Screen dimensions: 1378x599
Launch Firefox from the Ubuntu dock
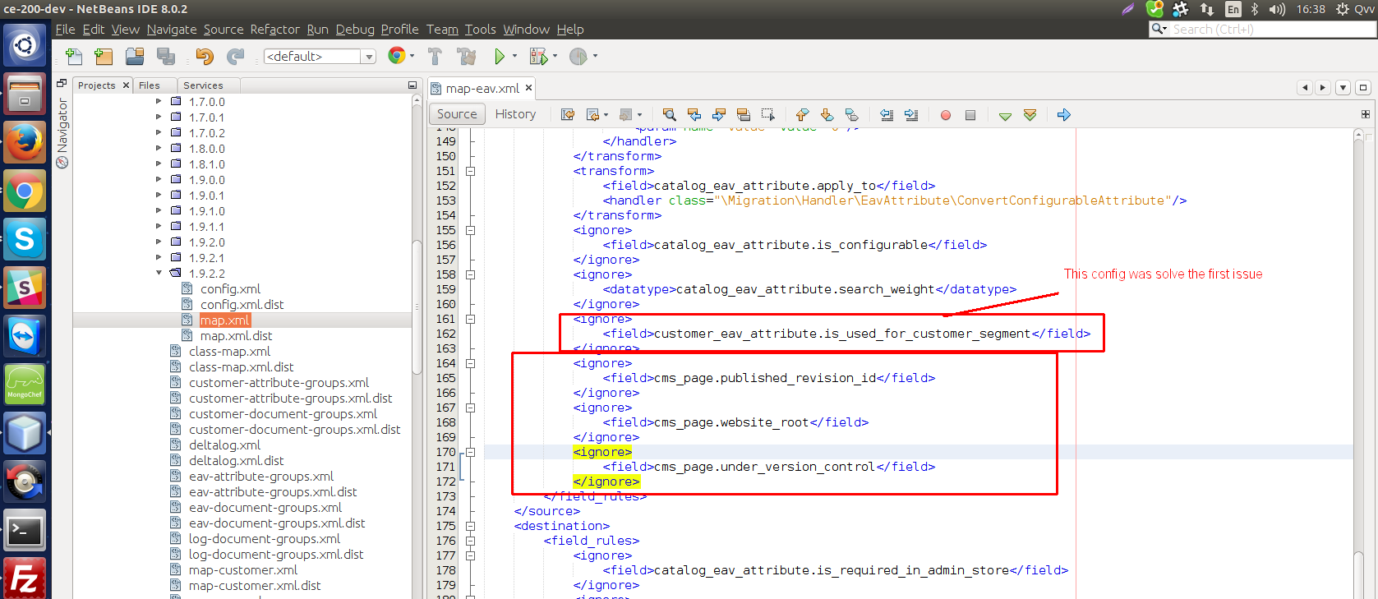(x=25, y=143)
